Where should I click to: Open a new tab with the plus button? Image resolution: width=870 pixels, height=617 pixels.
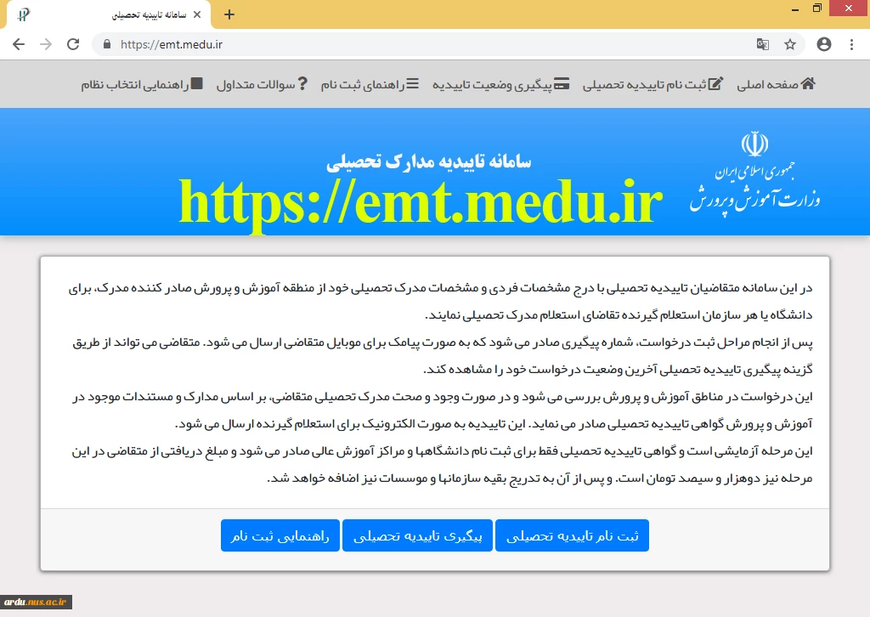click(x=229, y=14)
